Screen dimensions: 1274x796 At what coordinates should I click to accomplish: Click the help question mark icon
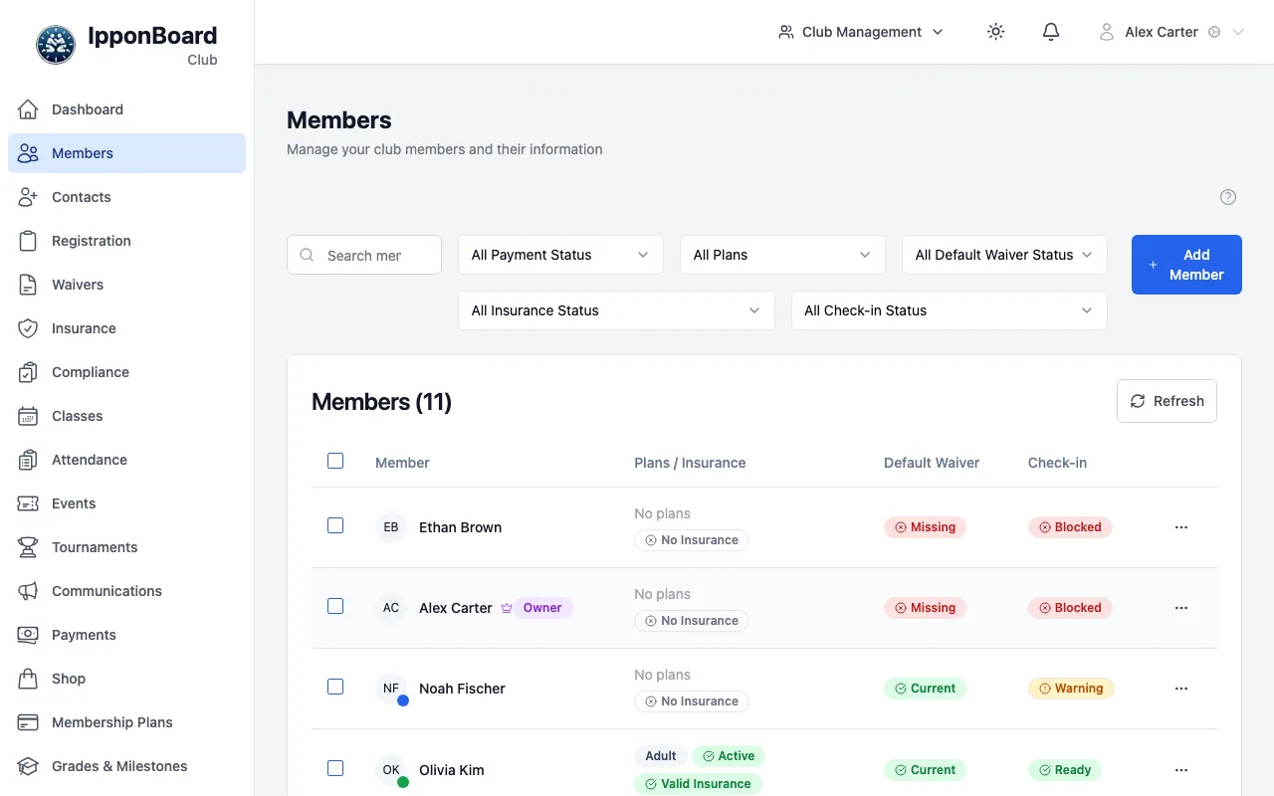pos(1228,197)
